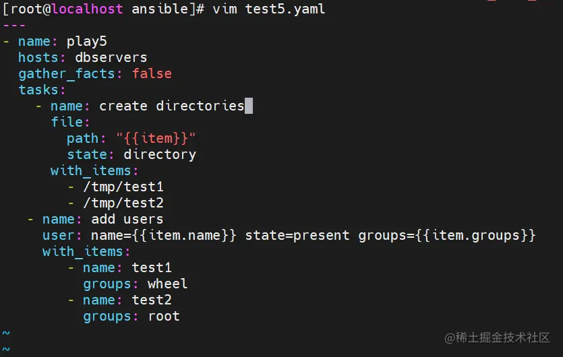
Task: Click the "vim test5.yaml" command text
Action: pos(268,9)
